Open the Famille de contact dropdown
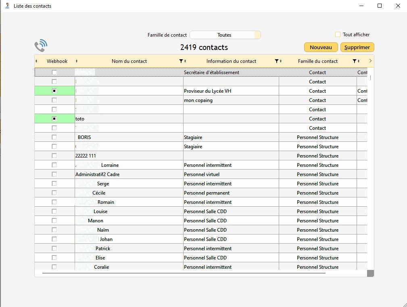Image resolution: width=407 pixels, height=307 pixels. point(225,35)
